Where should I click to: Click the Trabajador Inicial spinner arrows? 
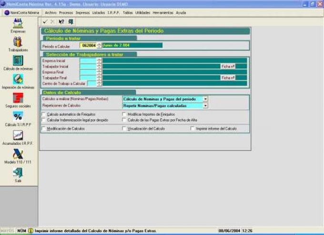(99, 67)
